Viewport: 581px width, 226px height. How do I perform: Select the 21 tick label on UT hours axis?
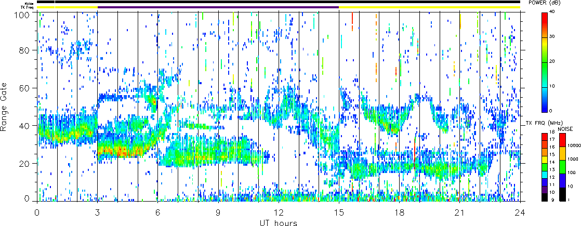(460, 213)
